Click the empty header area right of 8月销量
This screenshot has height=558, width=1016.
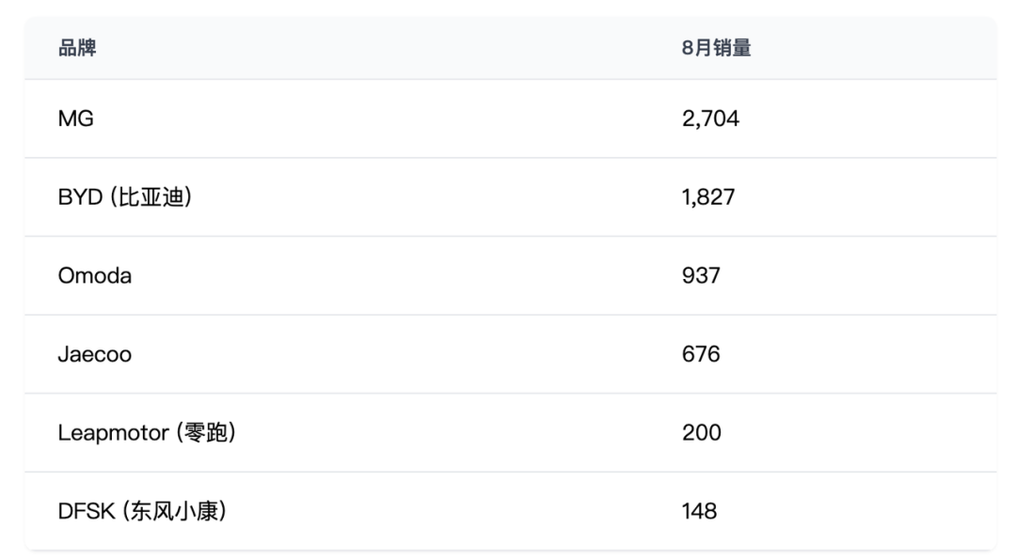(875, 49)
